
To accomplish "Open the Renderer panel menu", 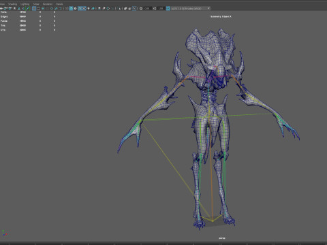I will pos(48,4).
